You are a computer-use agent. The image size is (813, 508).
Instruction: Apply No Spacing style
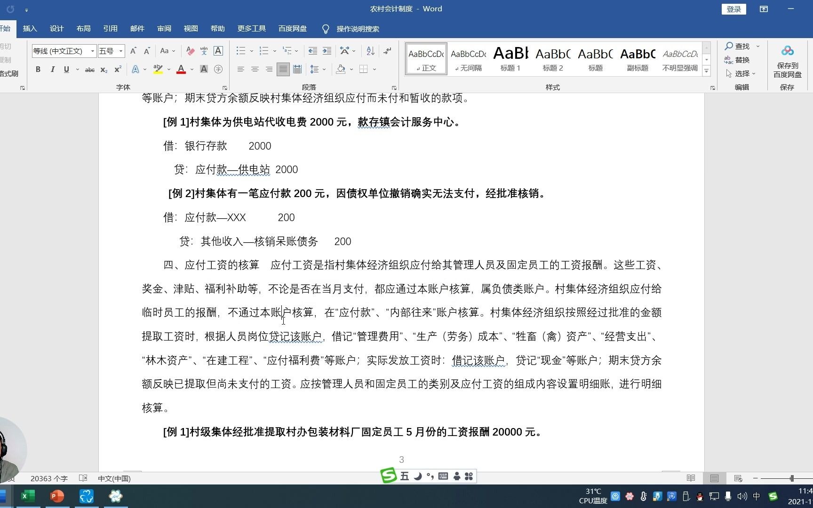click(x=468, y=59)
